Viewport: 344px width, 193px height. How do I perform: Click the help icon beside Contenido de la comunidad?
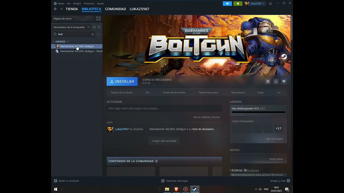click(x=156, y=161)
